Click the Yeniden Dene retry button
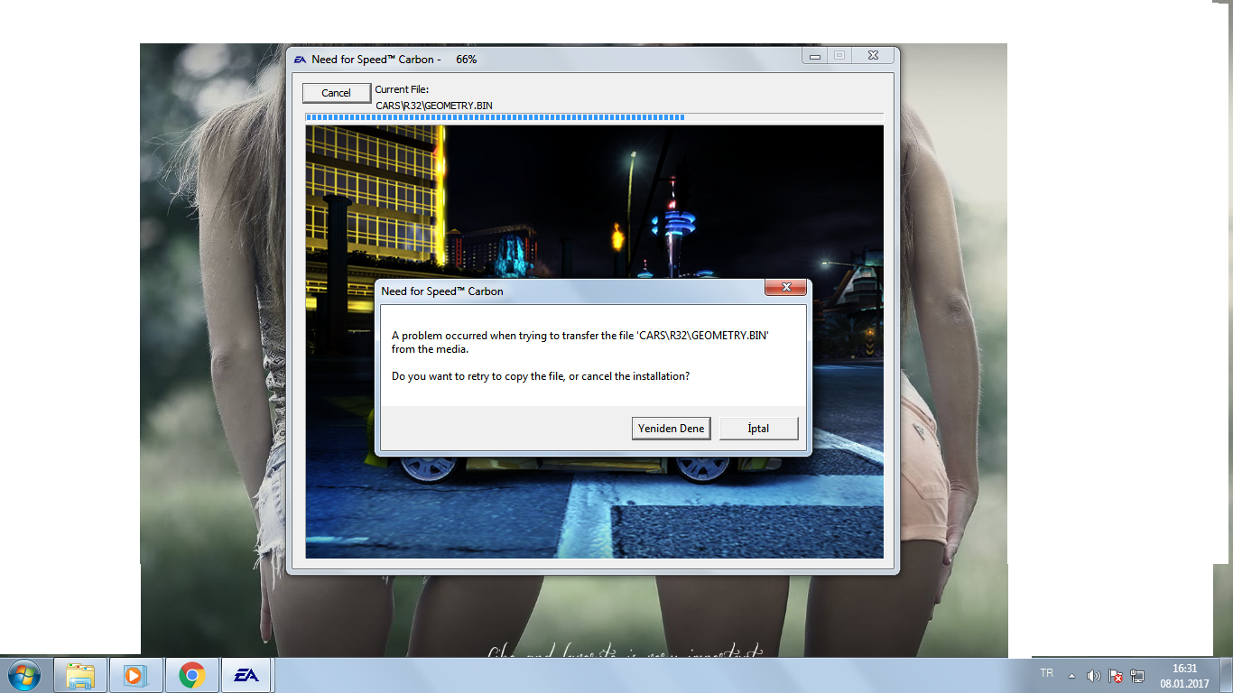This screenshot has width=1233, height=693. [671, 428]
